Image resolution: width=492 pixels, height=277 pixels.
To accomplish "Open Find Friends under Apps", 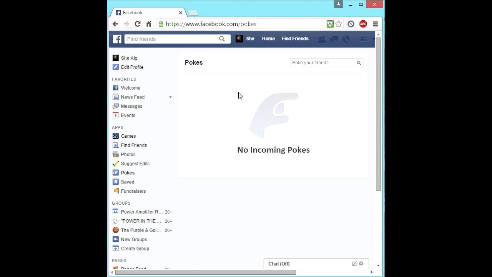I will click(x=134, y=145).
